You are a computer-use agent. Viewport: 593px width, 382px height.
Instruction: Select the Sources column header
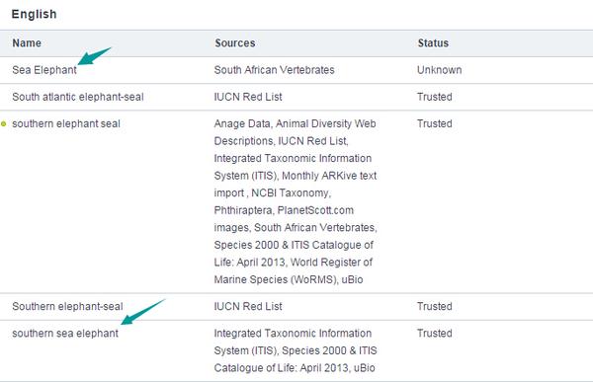[x=235, y=43]
